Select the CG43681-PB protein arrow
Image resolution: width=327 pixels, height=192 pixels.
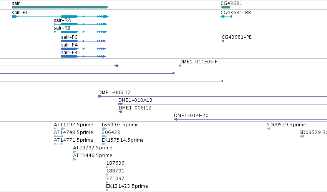tap(223, 41)
